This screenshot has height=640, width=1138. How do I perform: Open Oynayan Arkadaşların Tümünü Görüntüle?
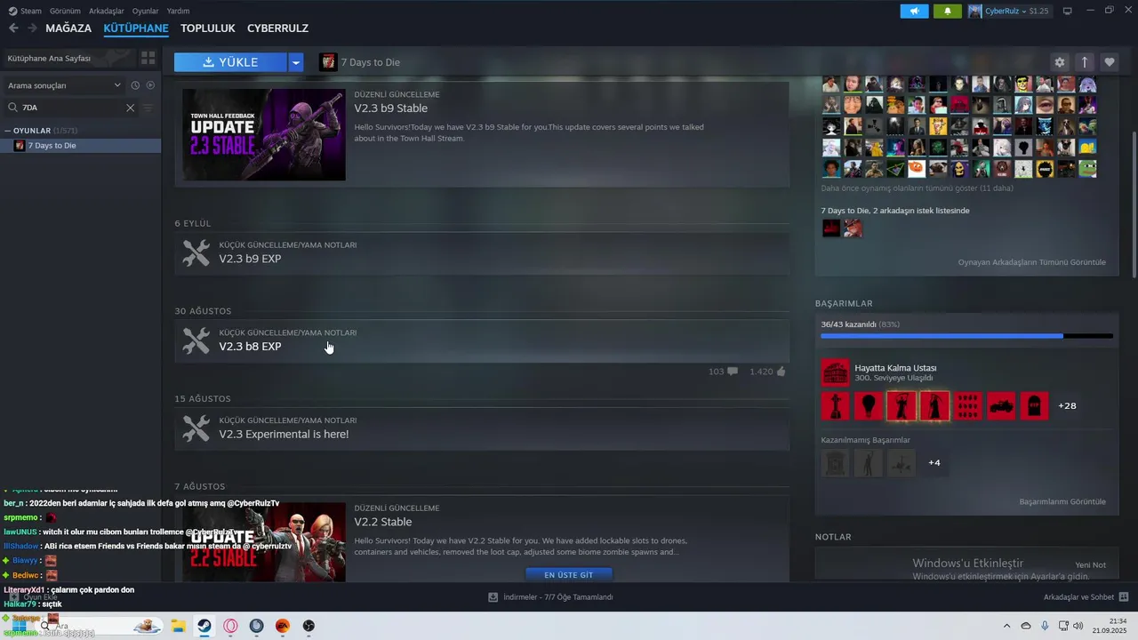point(1031,262)
